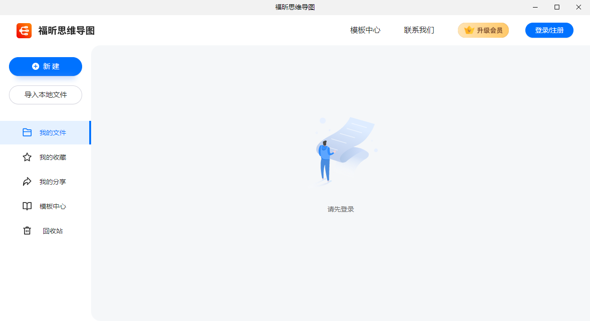Click the crown icon on 升级会员
The height and width of the screenshot is (321, 590).
pyautogui.click(x=469, y=29)
